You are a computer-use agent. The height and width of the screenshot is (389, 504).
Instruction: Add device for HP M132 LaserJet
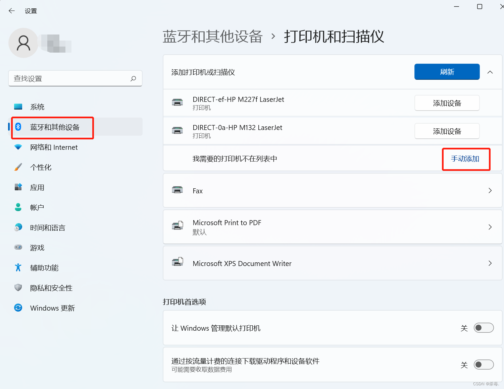pyautogui.click(x=447, y=131)
